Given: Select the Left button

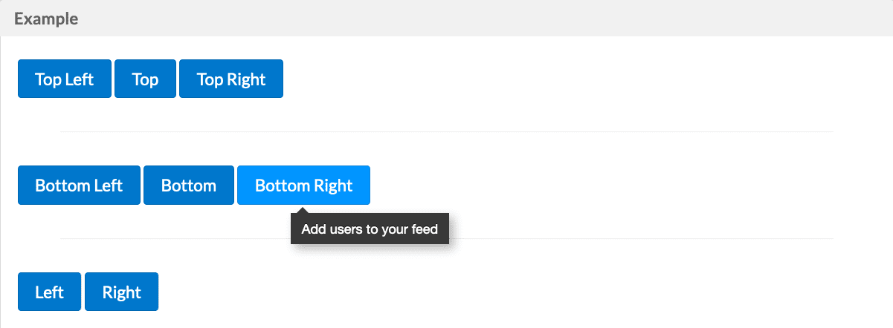Looking at the screenshot, I should coord(50,292).
